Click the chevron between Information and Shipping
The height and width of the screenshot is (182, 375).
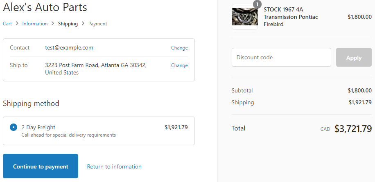(x=53, y=23)
